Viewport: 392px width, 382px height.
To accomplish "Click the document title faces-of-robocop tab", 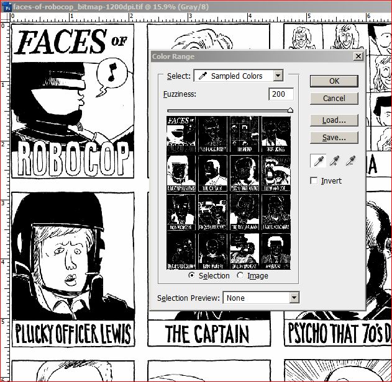I will 111,7.
